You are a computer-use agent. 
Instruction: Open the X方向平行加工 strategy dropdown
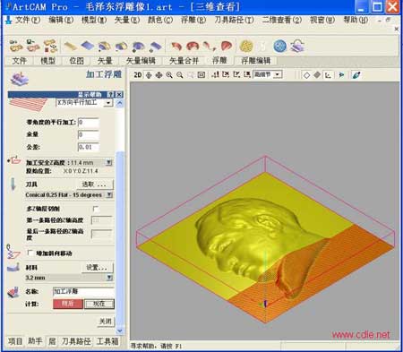tap(108, 103)
